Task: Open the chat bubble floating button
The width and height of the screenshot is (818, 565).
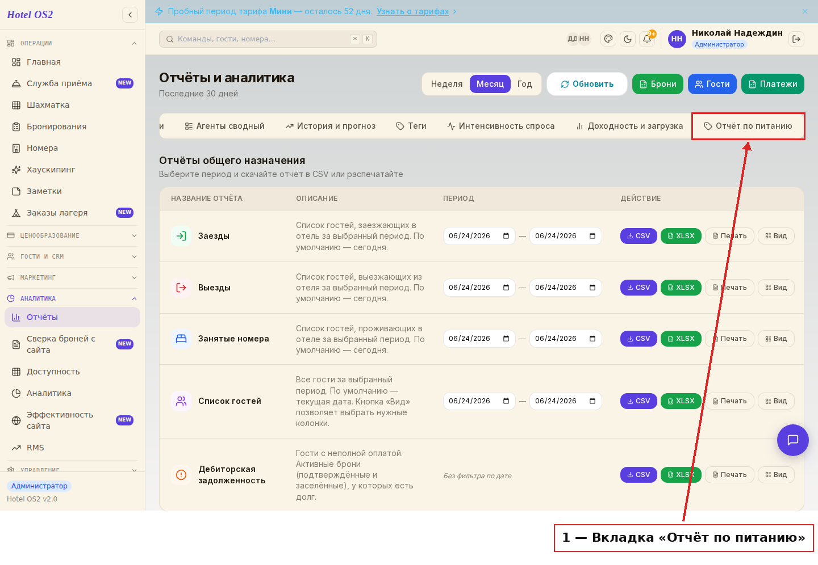Action: coord(793,440)
